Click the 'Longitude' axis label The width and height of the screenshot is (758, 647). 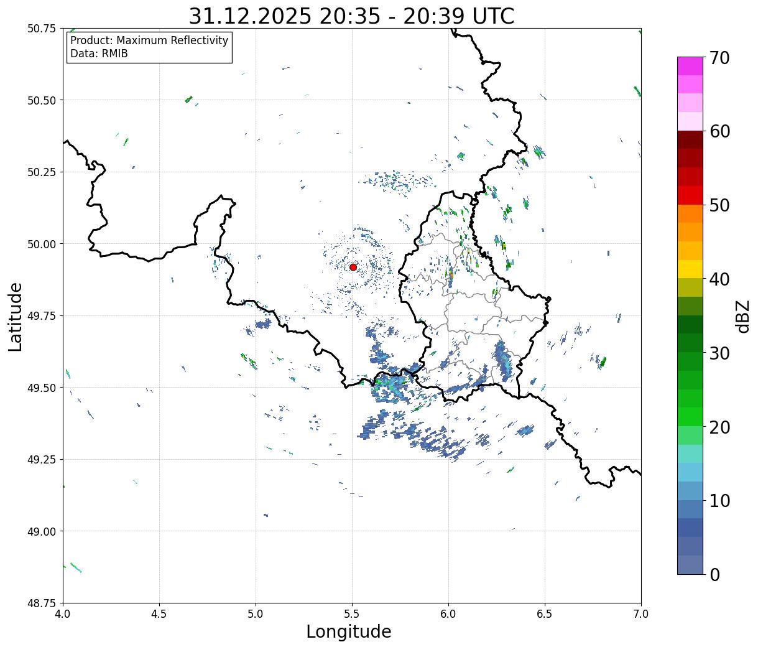pyautogui.click(x=349, y=631)
